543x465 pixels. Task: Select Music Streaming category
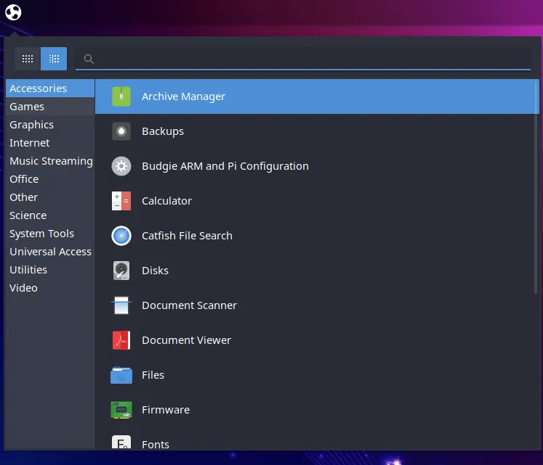[x=50, y=161]
